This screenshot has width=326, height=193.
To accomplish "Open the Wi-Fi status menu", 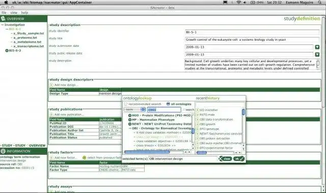I will (x=239, y=2).
